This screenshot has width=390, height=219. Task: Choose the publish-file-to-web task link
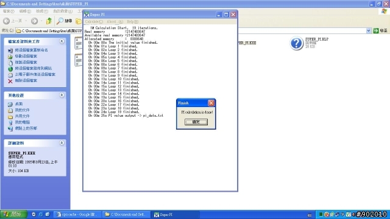(x=34, y=68)
